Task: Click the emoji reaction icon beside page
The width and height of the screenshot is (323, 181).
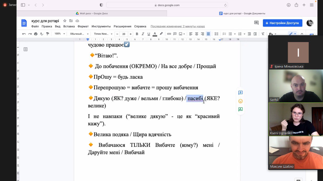Action: [x=240, y=101]
